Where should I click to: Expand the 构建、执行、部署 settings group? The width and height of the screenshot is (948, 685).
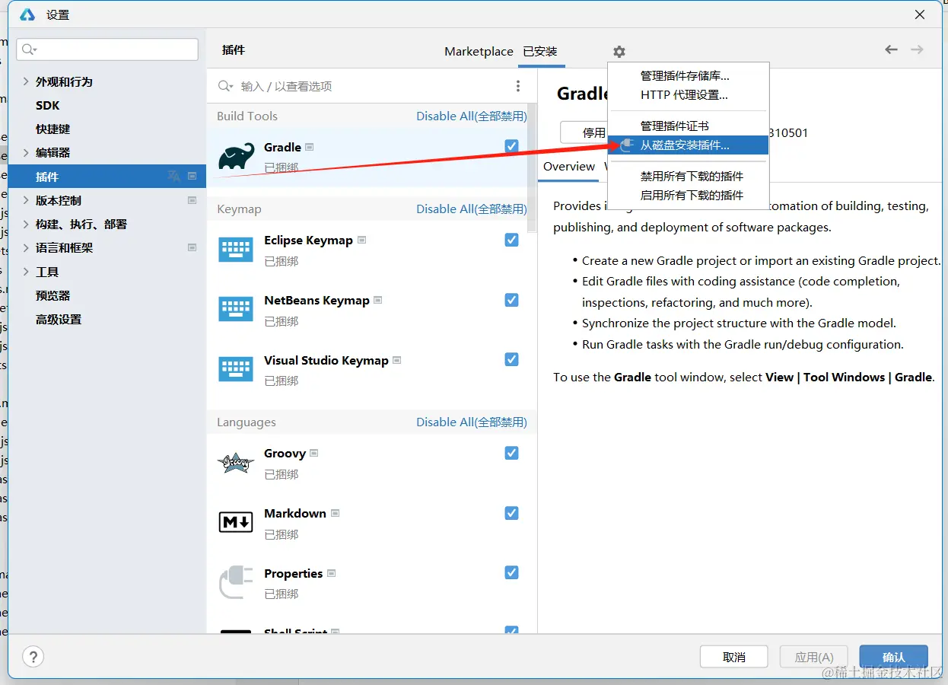pyautogui.click(x=26, y=224)
